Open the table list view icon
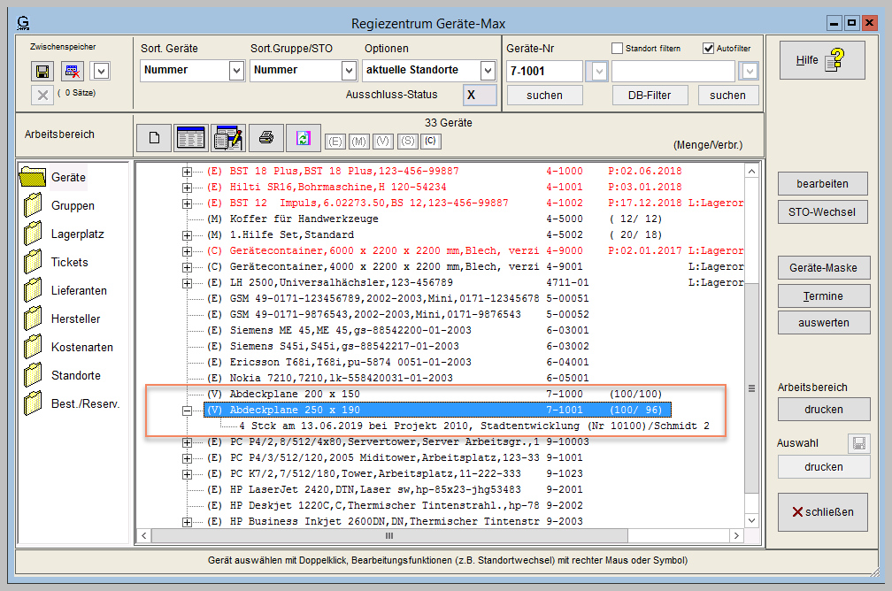The width and height of the screenshot is (892, 591). (x=190, y=137)
